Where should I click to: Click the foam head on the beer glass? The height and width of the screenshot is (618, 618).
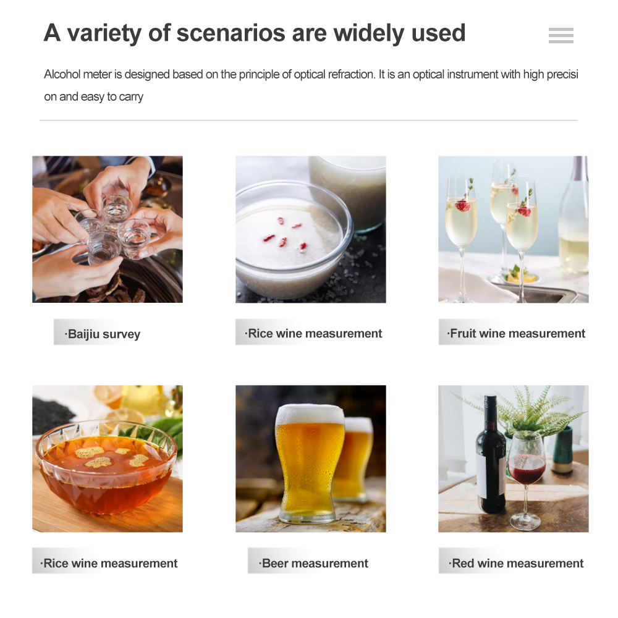[x=310, y=414]
